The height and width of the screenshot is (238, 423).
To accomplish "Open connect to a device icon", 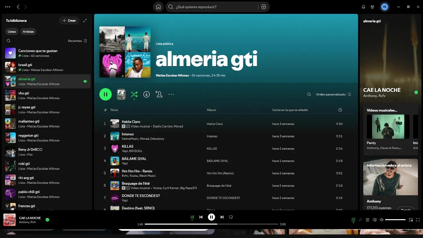I will coord(375,220).
